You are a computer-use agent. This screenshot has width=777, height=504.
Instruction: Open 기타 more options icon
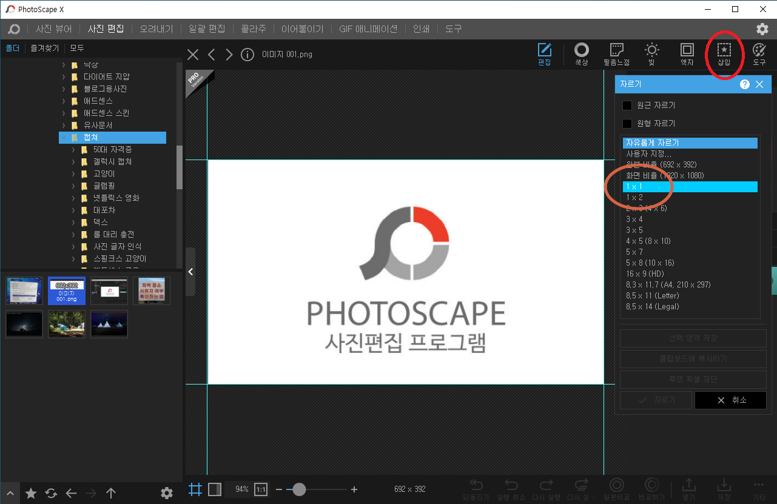point(759,489)
